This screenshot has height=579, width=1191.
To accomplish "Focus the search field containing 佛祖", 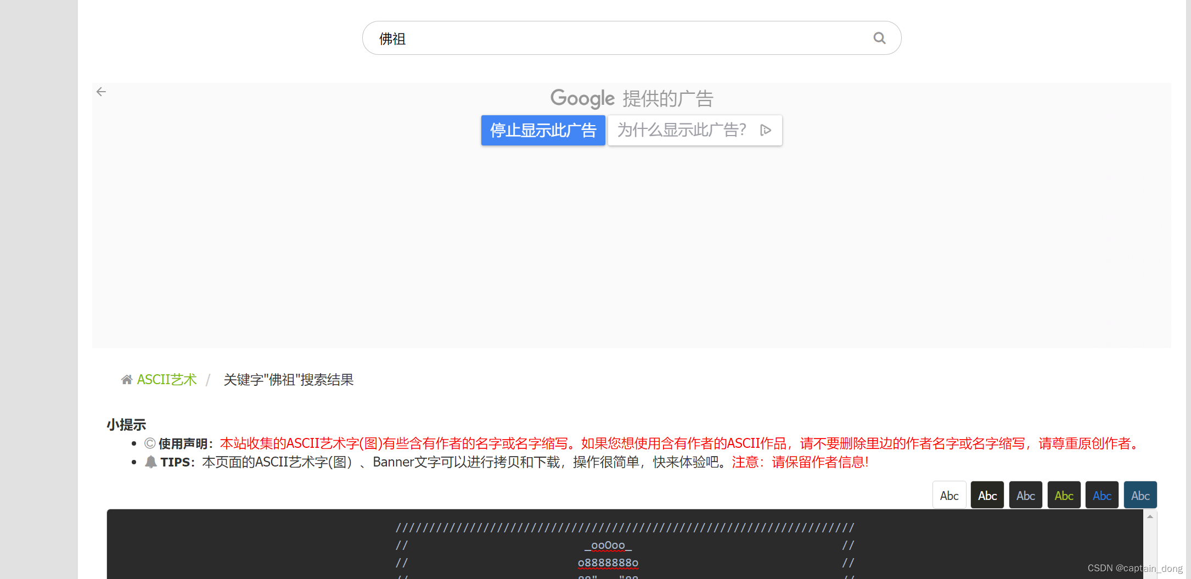I will pos(631,38).
